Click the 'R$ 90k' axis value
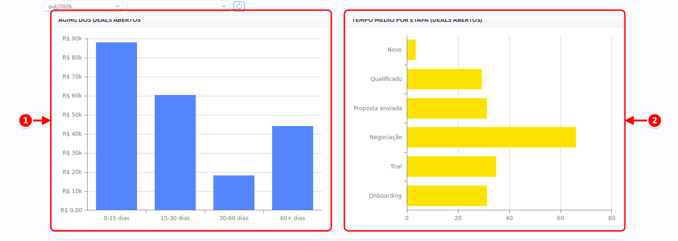The width and height of the screenshot is (678, 241). pos(72,39)
